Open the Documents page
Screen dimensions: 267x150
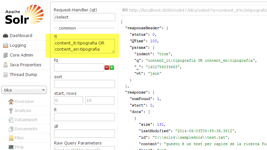pyautogui.click(x=26, y=129)
